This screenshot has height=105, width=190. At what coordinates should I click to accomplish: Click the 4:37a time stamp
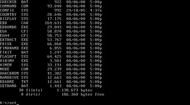click(x=96, y=10)
